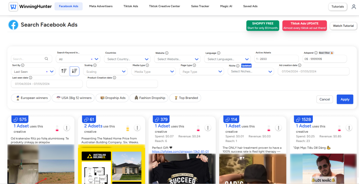Click the magnifier icon in the search box
359x184 pixels.
click(x=47, y=59)
